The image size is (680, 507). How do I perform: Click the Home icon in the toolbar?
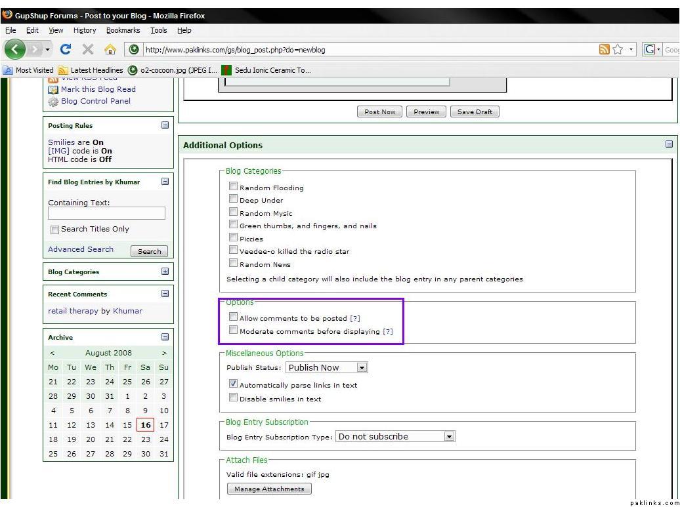[x=110, y=49]
